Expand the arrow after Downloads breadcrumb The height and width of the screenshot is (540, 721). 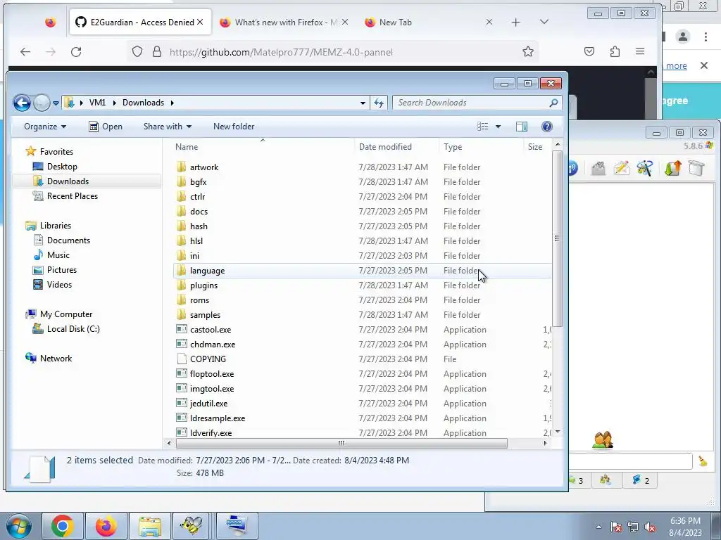pos(173,103)
